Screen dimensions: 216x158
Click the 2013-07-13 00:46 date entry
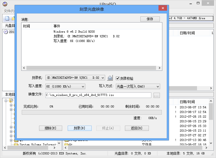point(193,140)
